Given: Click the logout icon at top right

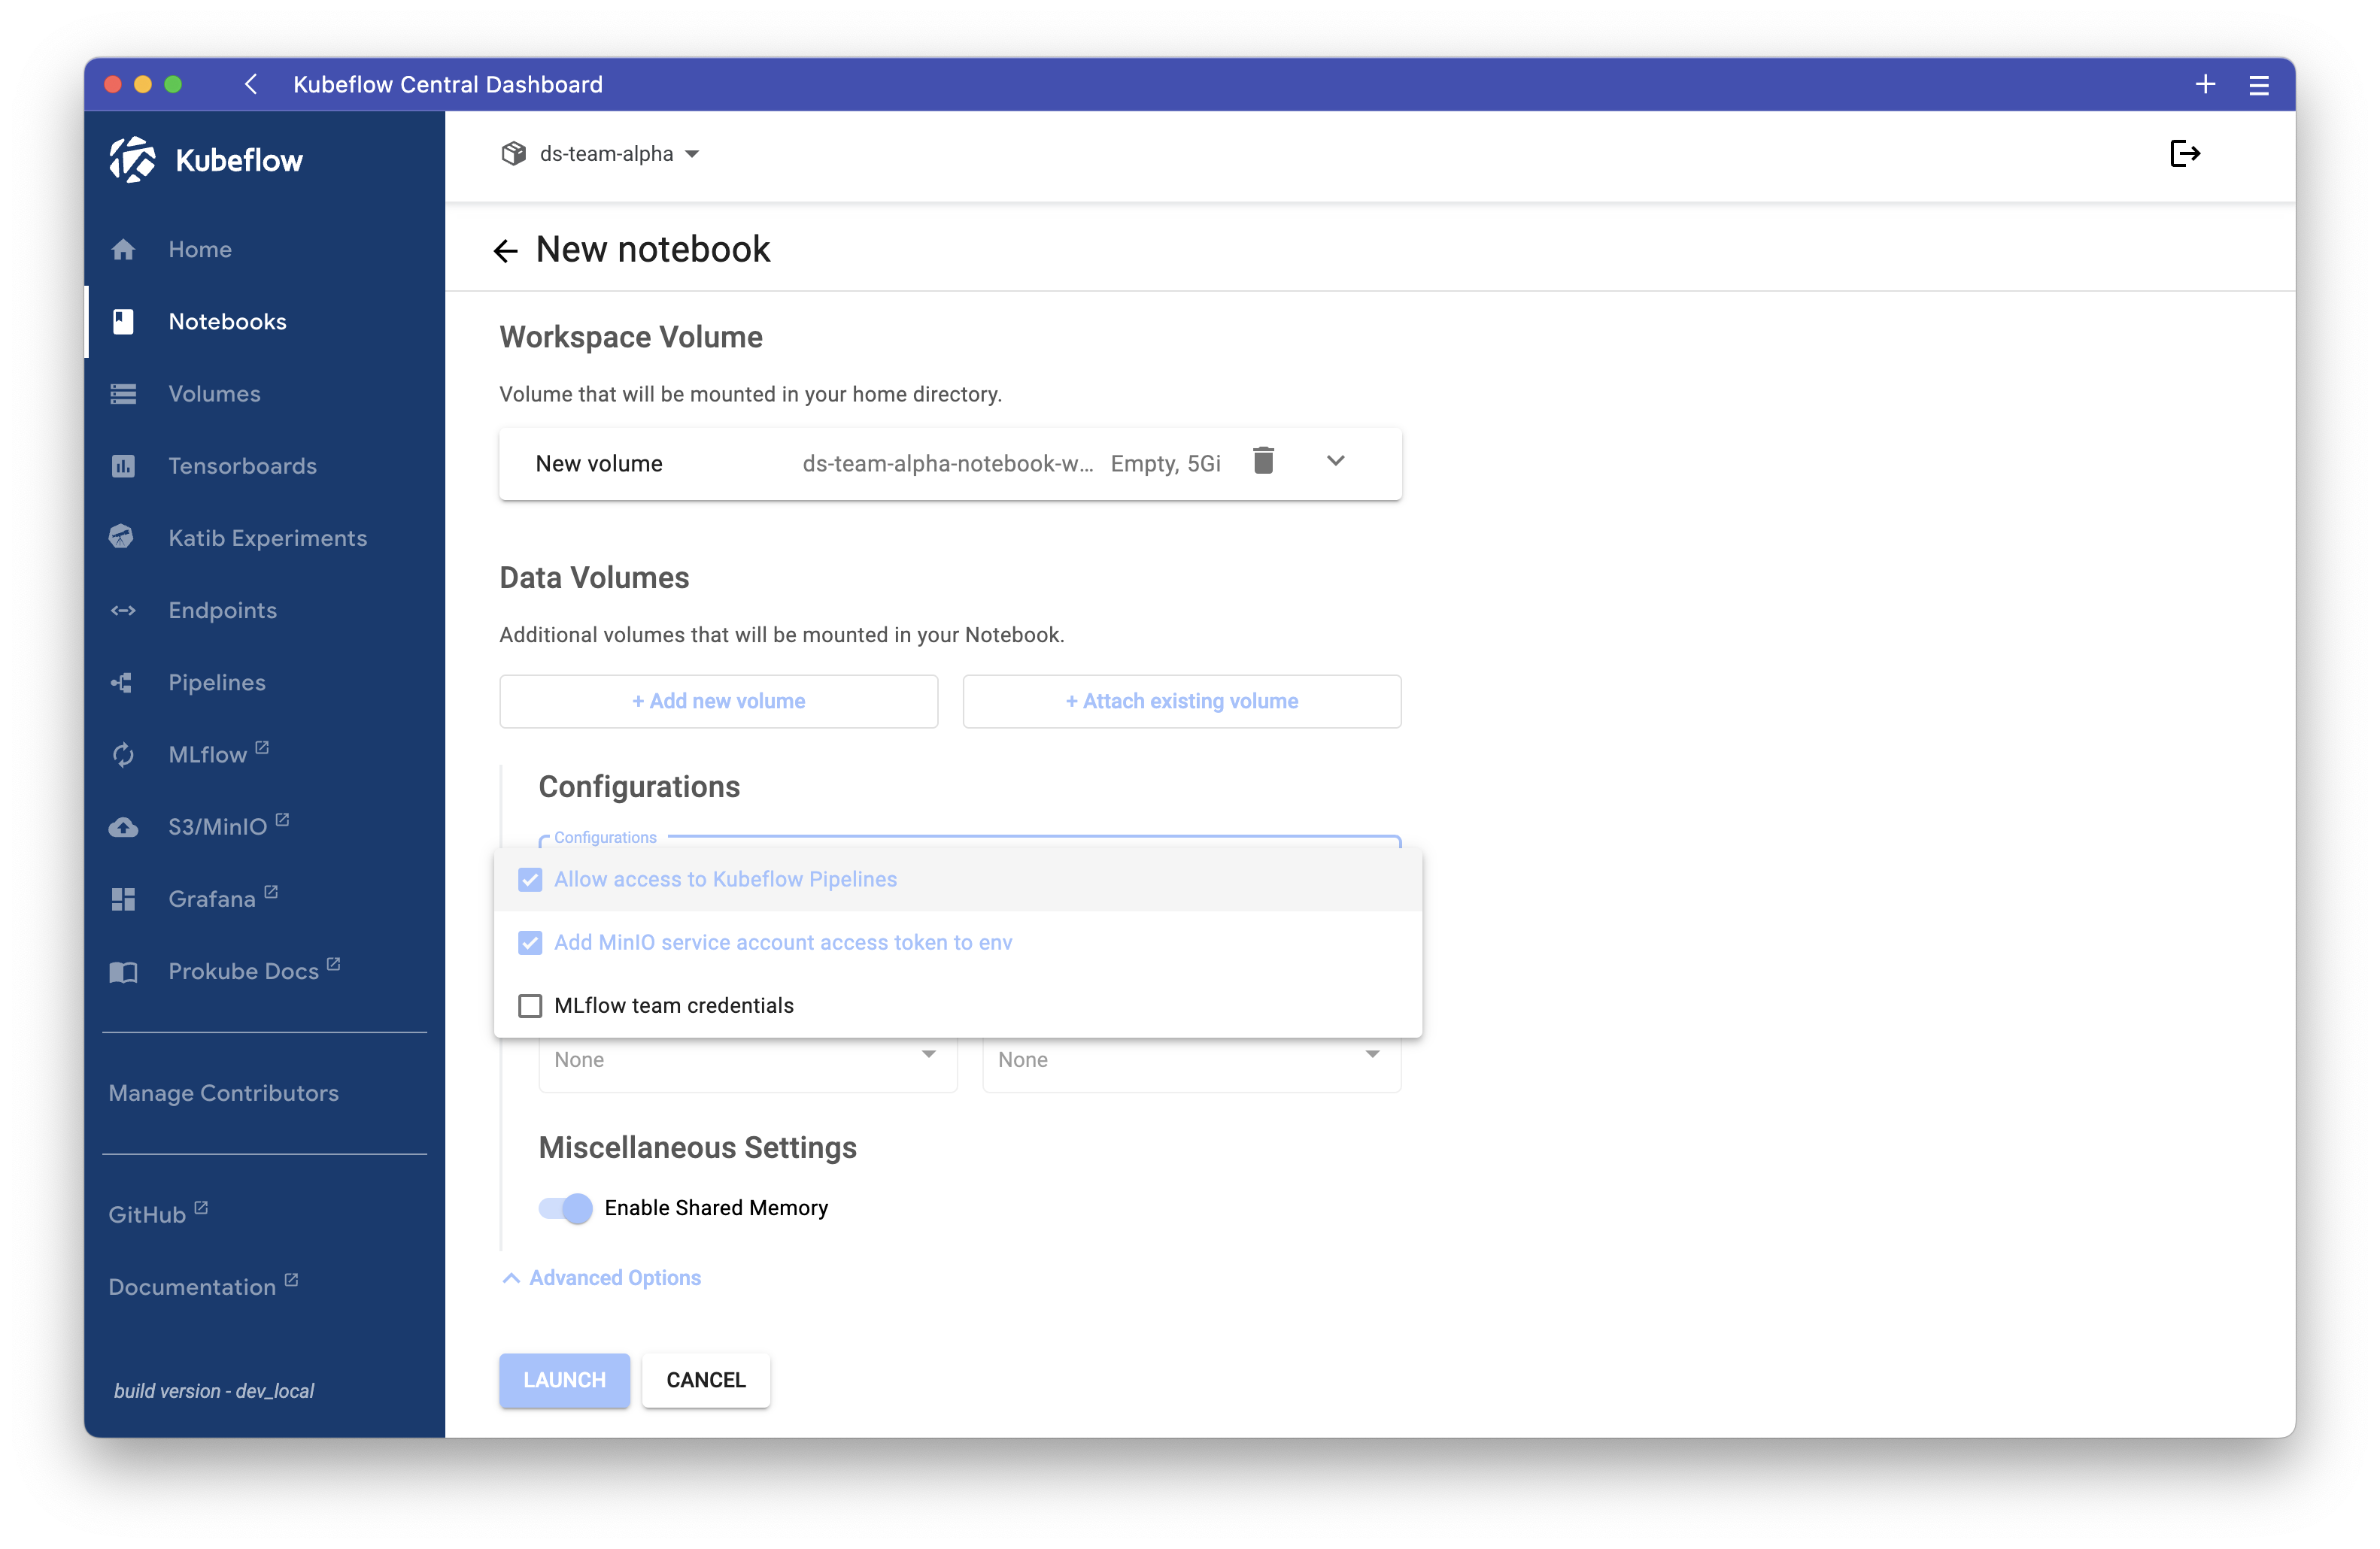Looking at the screenshot, I should 2185,153.
